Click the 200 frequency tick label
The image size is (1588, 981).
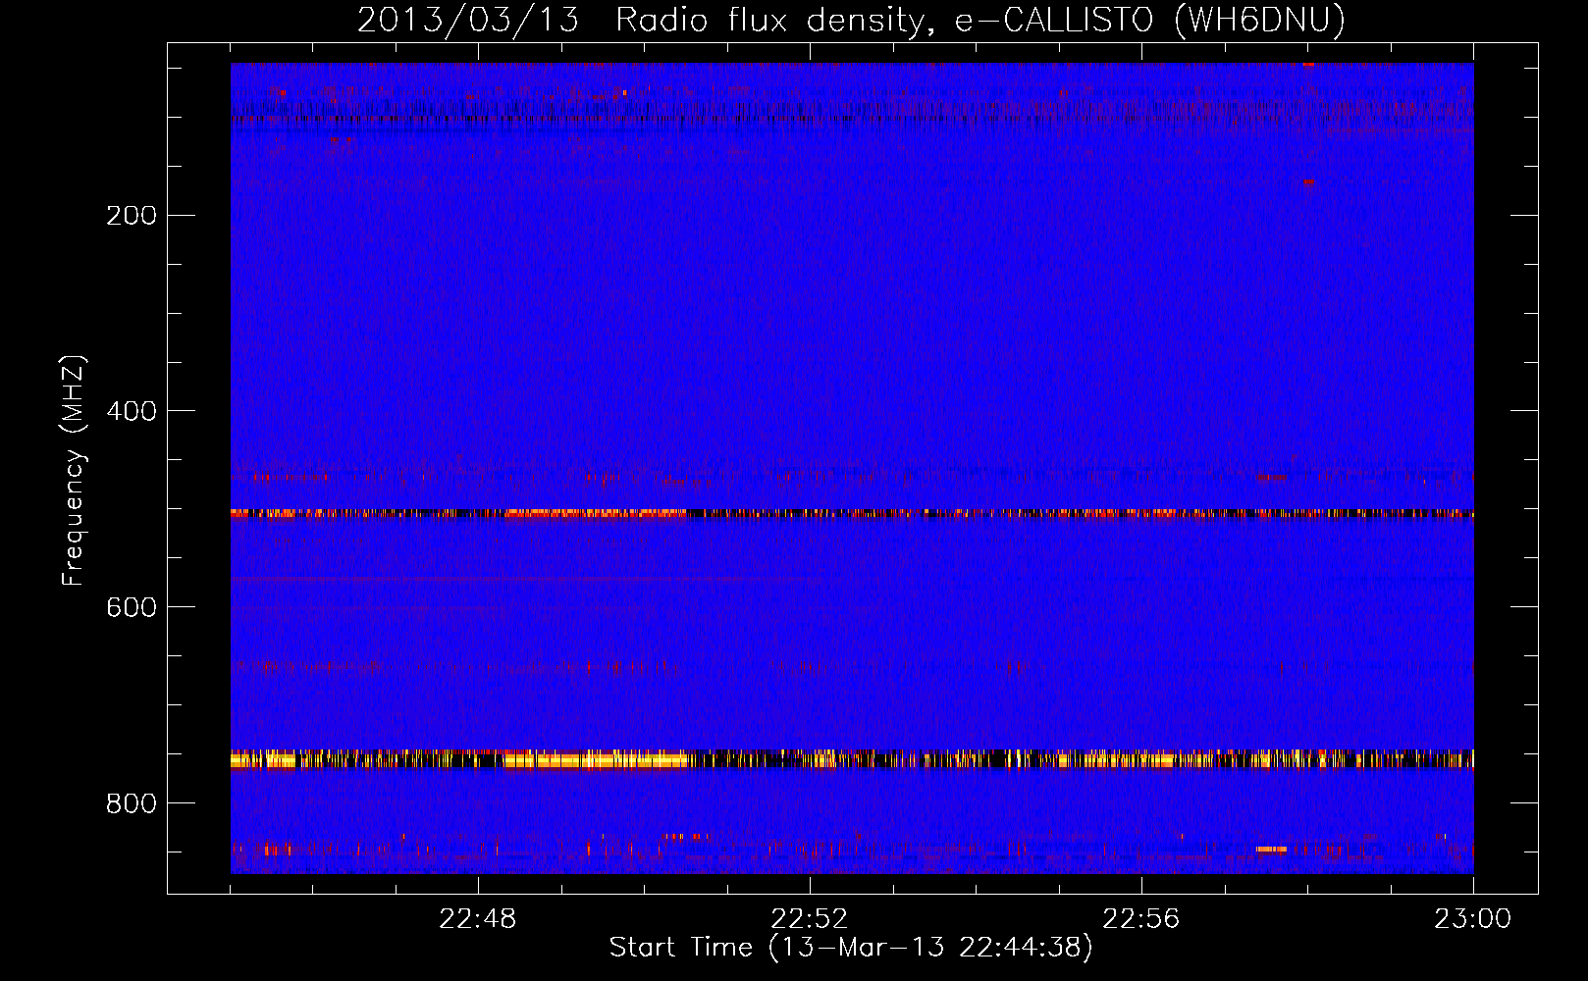coord(132,216)
